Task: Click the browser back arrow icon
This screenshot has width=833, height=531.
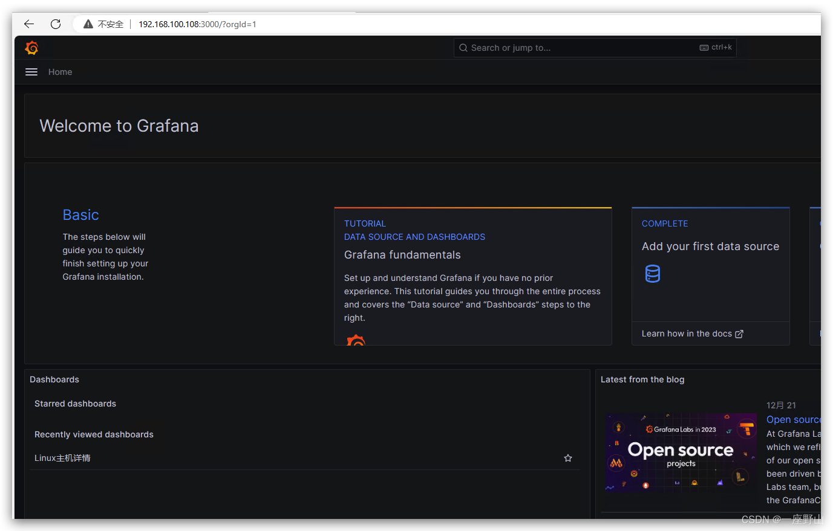Action: [28, 24]
